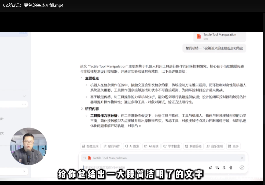The height and width of the screenshot is (185, 265).
Task: Open the Tactile Tool Manipulation PDF attachment
Action: [x=219, y=36]
